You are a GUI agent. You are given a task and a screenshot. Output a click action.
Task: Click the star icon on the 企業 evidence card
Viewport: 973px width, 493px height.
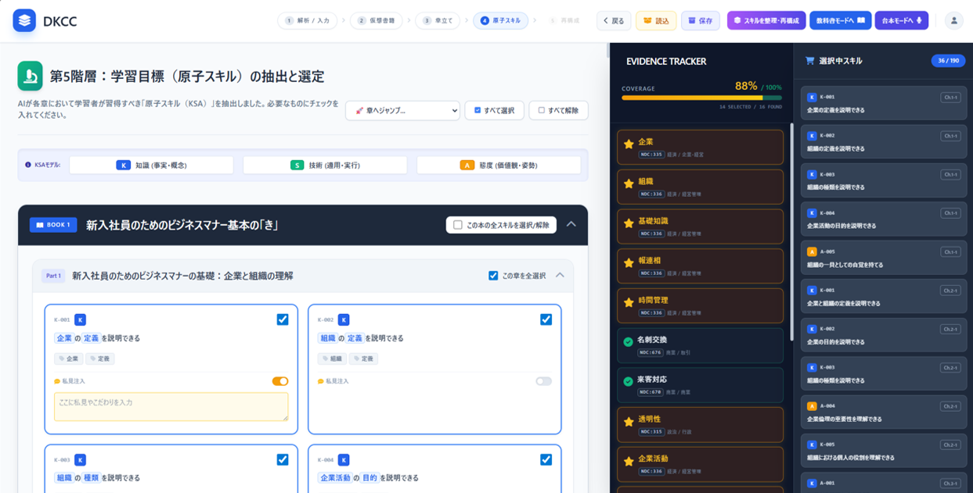[629, 145]
